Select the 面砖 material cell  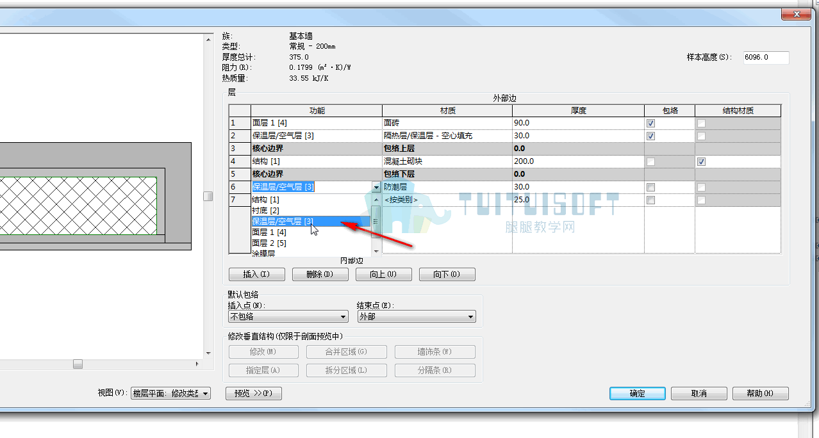[447, 123]
